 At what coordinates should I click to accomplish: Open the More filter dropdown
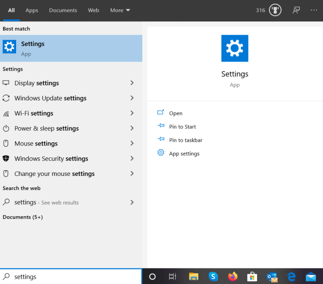click(120, 10)
